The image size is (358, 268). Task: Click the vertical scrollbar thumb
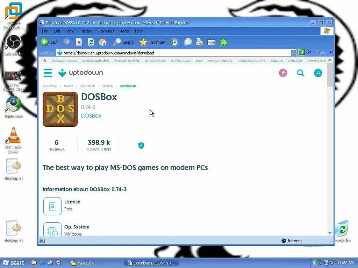[330, 75]
